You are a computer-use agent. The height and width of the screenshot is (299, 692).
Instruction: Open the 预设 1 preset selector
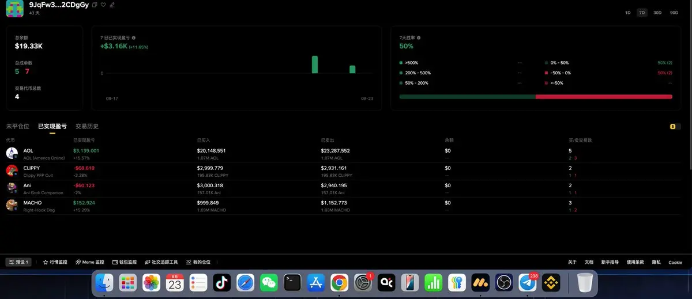click(x=19, y=262)
